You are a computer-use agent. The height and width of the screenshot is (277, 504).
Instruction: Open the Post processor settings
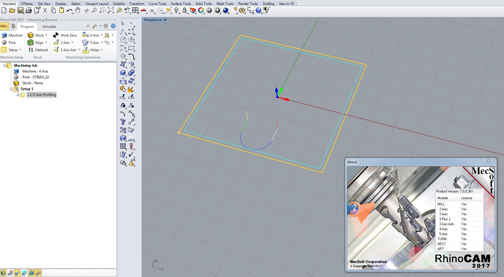point(9,42)
